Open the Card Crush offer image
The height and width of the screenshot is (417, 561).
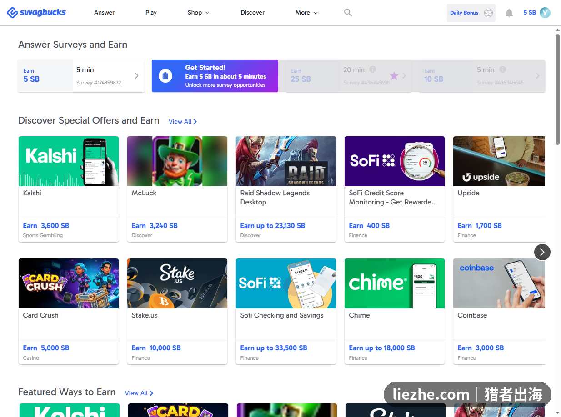tap(69, 283)
